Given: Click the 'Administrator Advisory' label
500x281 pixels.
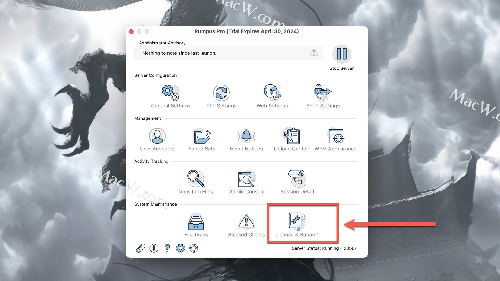Looking at the screenshot, I should [x=162, y=43].
